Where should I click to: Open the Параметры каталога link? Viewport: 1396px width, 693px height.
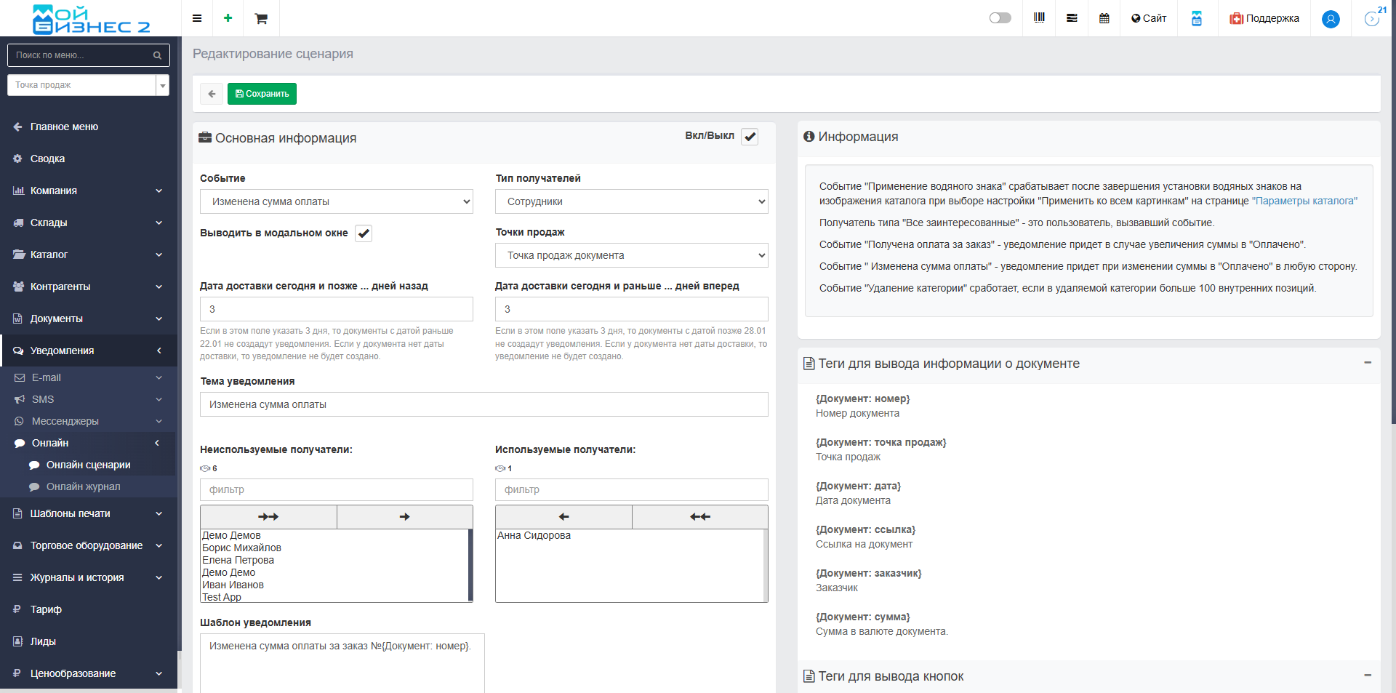tap(1304, 201)
